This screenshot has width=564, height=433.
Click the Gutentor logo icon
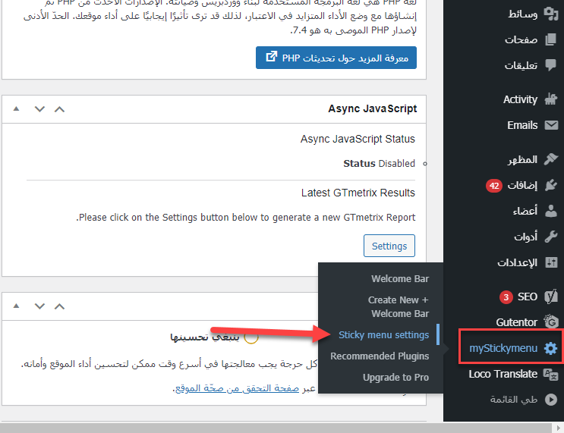point(551,322)
